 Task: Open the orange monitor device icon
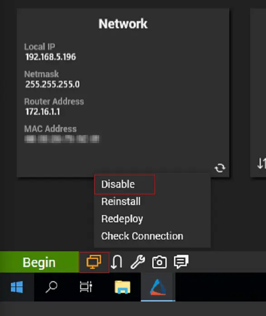[x=94, y=262]
